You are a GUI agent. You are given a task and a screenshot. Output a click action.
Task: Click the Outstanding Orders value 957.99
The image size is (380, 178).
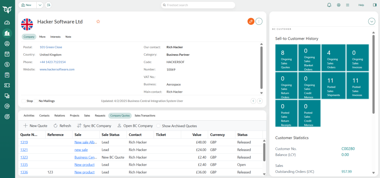click(347, 171)
